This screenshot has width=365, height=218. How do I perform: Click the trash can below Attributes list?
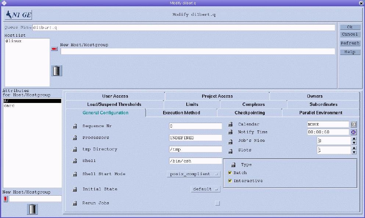click(x=32, y=209)
